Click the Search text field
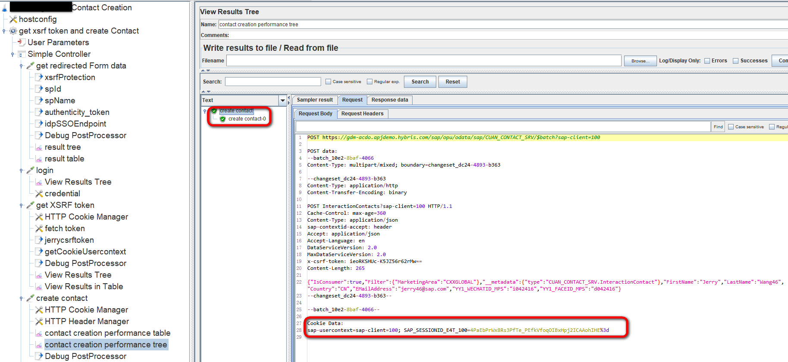This screenshot has width=788, height=362. pos(273,81)
